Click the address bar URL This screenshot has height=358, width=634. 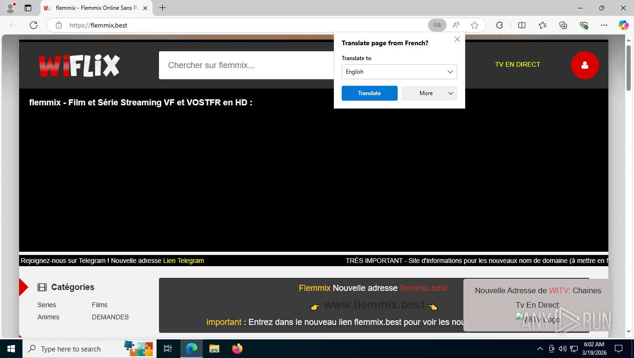pyautogui.click(x=98, y=25)
